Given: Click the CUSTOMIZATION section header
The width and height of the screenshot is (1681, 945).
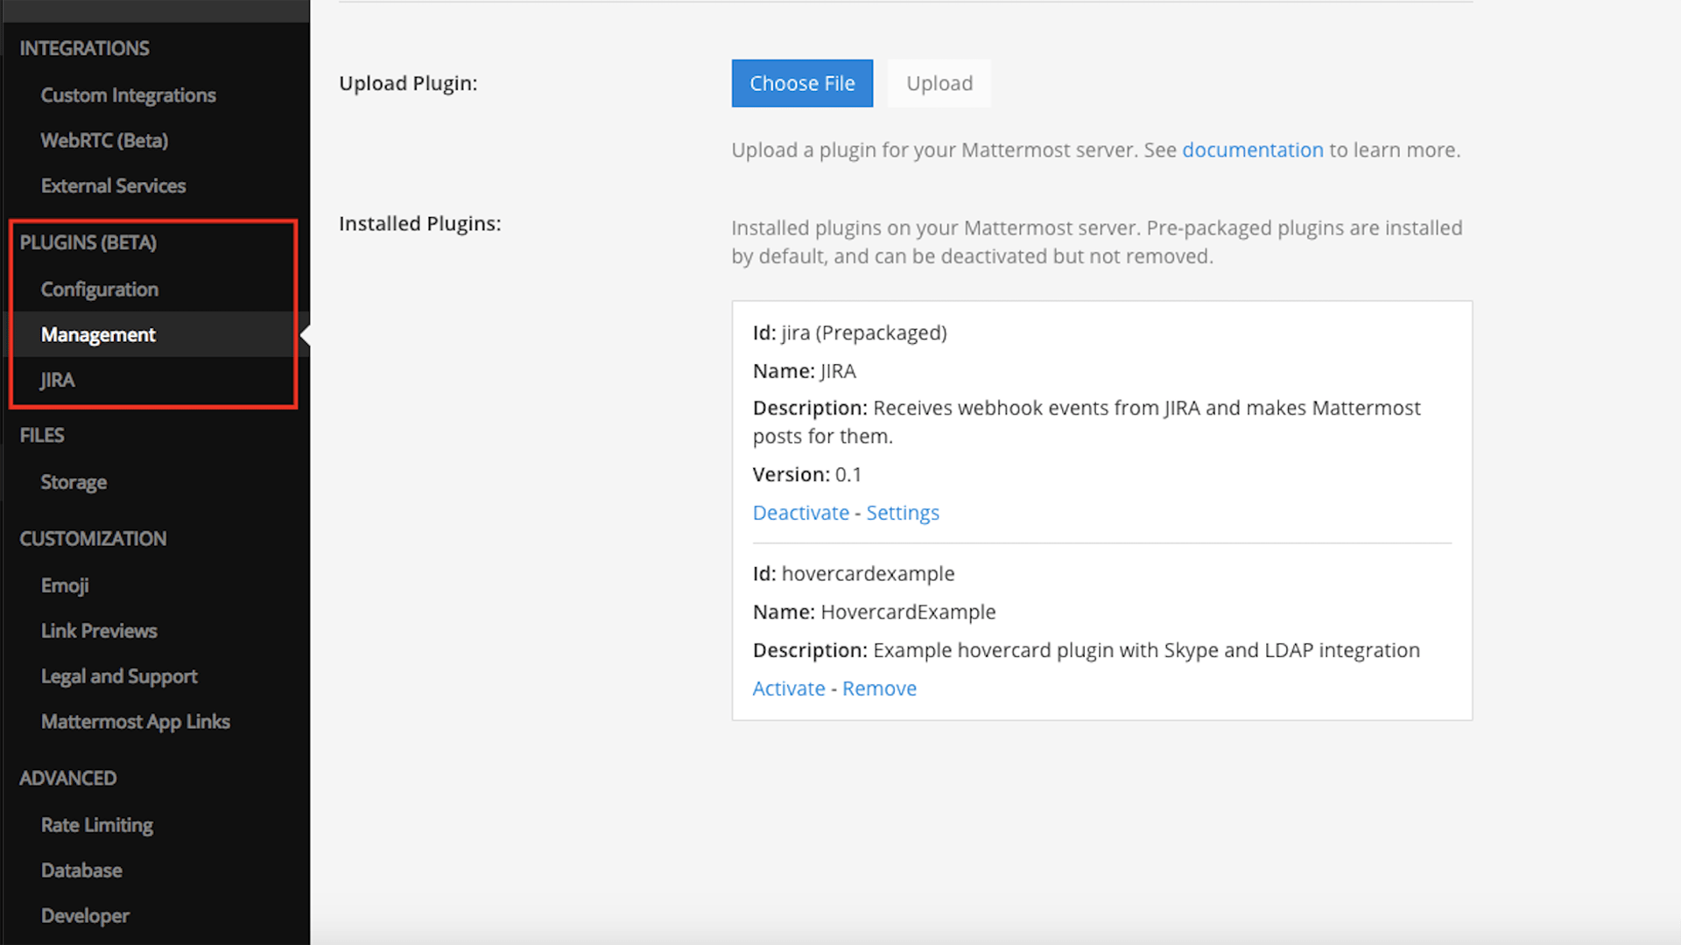Looking at the screenshot, I should pos(93,538).
